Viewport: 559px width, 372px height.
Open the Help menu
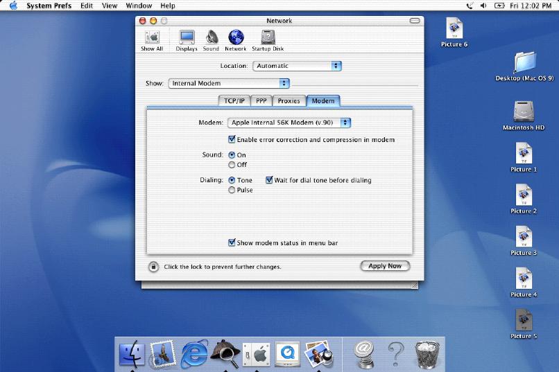pos(168,6)
